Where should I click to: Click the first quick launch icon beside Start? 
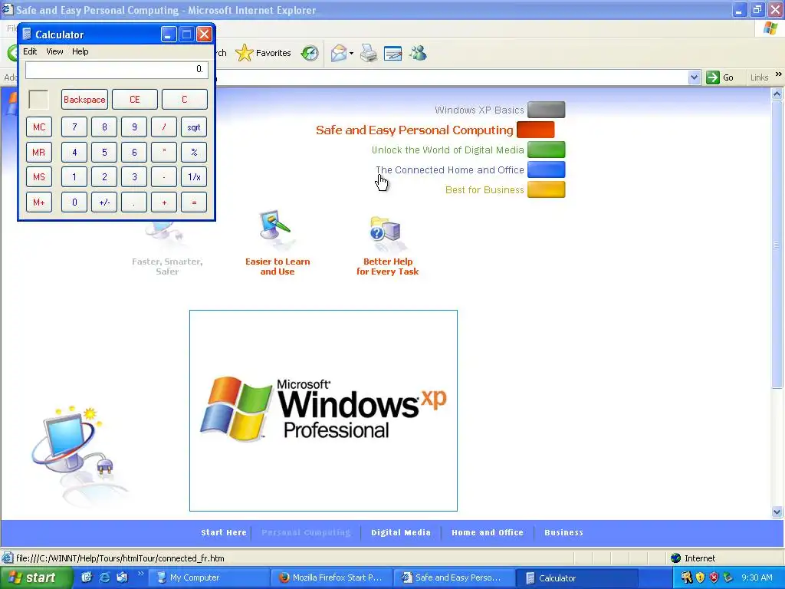click(86, 577)
